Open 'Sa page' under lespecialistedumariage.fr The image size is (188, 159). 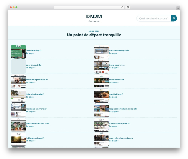114,112
